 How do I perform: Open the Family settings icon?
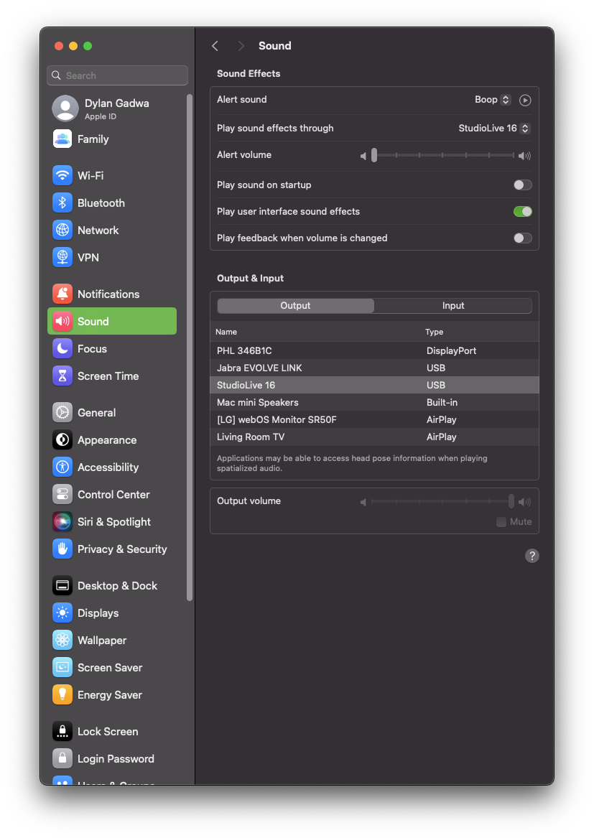(62, 139)
